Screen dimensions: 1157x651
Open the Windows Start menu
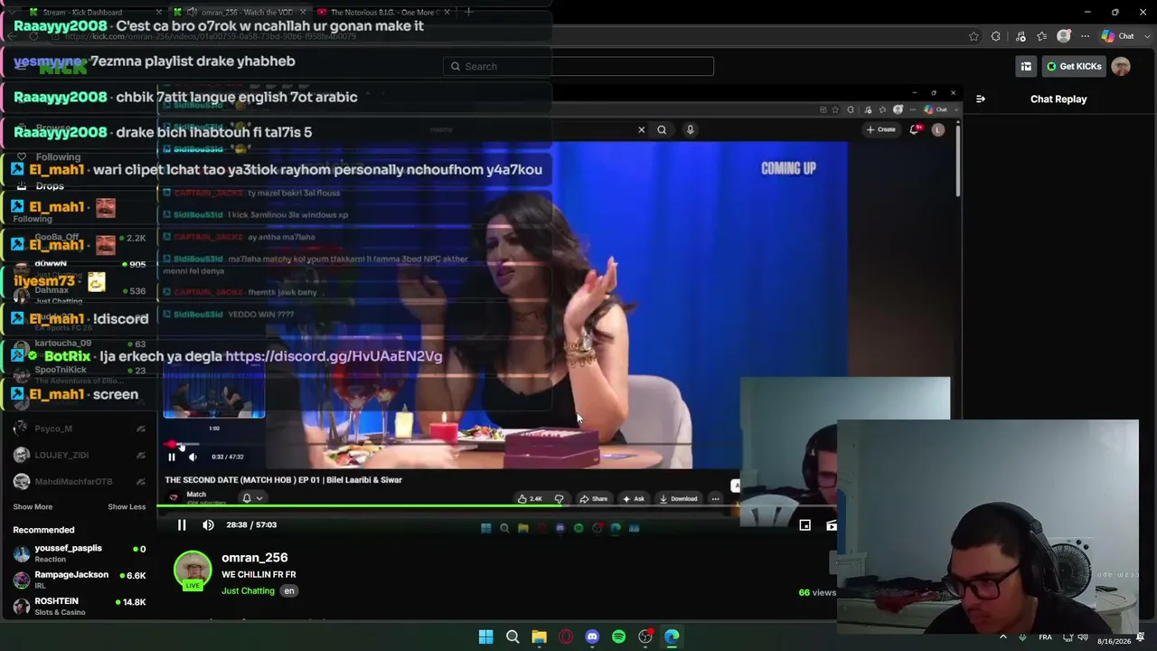(x=485, y=637)
